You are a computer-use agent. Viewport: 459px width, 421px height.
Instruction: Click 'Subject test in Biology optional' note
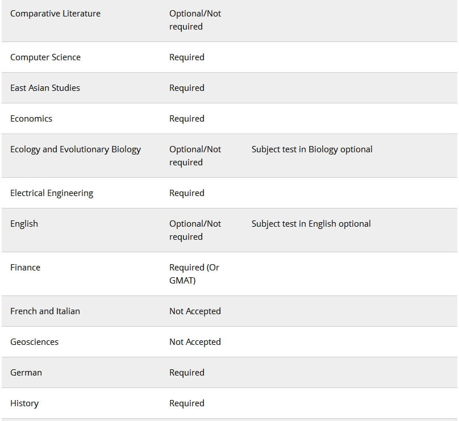coord(312,149)
